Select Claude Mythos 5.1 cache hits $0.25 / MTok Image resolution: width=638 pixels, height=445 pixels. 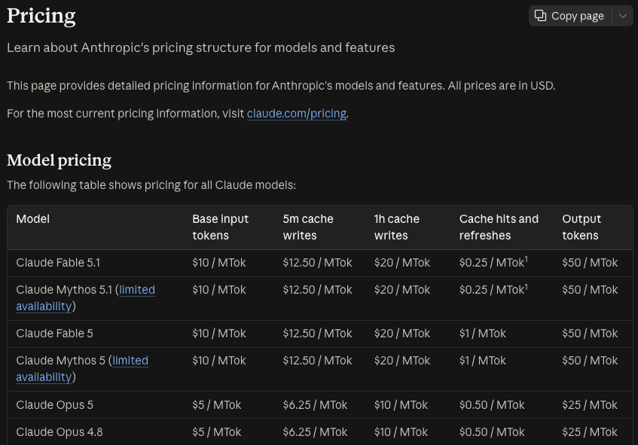[x=492, y=290]
